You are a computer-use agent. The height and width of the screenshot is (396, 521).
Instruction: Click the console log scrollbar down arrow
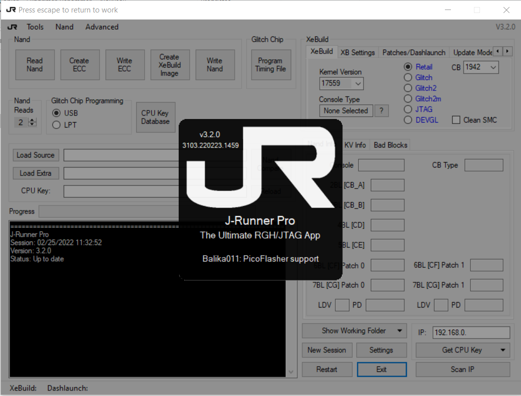[291, 372]
